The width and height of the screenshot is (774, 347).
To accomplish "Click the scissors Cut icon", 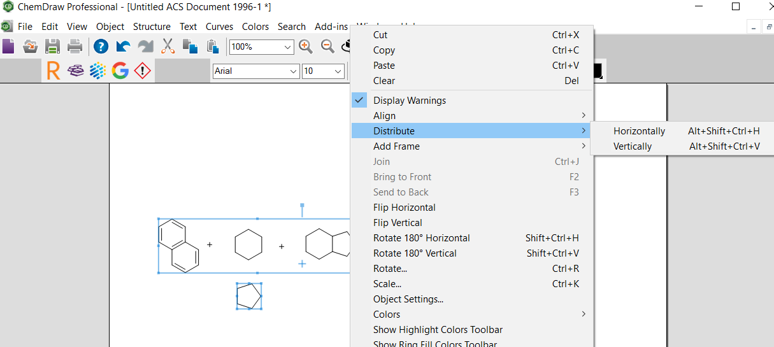I will coord(168,46).
